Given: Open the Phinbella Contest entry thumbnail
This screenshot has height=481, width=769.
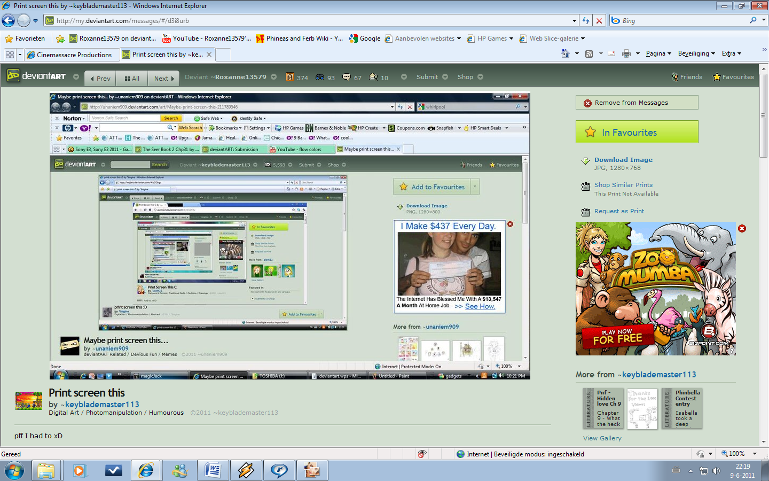Looking at the screenshot, I should [x=682, y=408].
